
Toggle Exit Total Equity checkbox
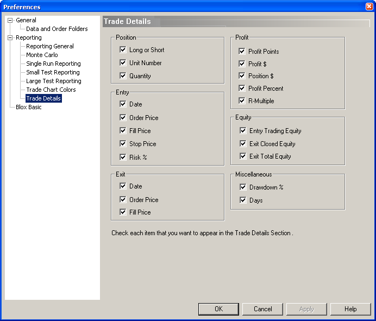point(243,156)
